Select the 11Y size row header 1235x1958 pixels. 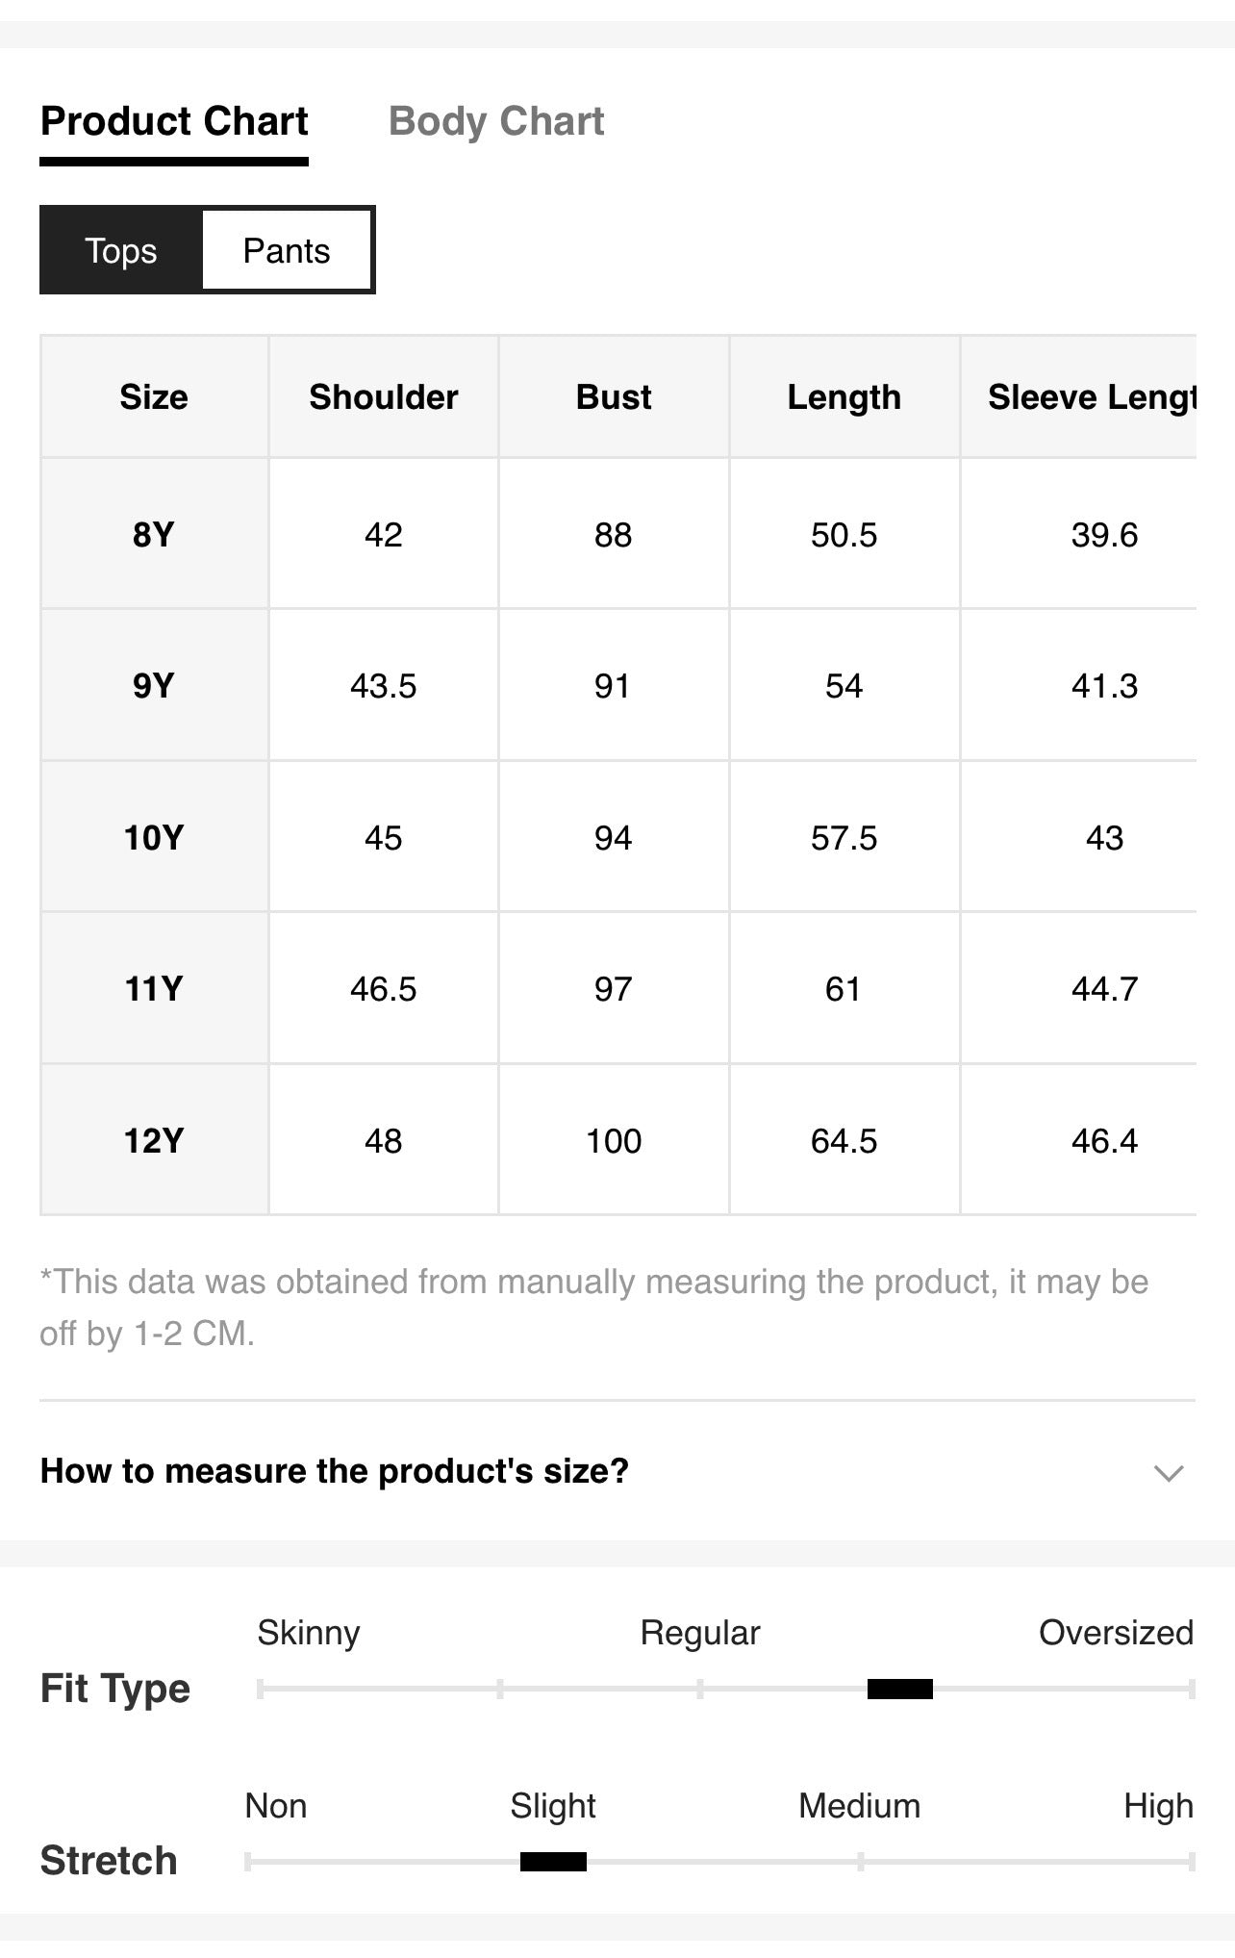tap(154, 988)
